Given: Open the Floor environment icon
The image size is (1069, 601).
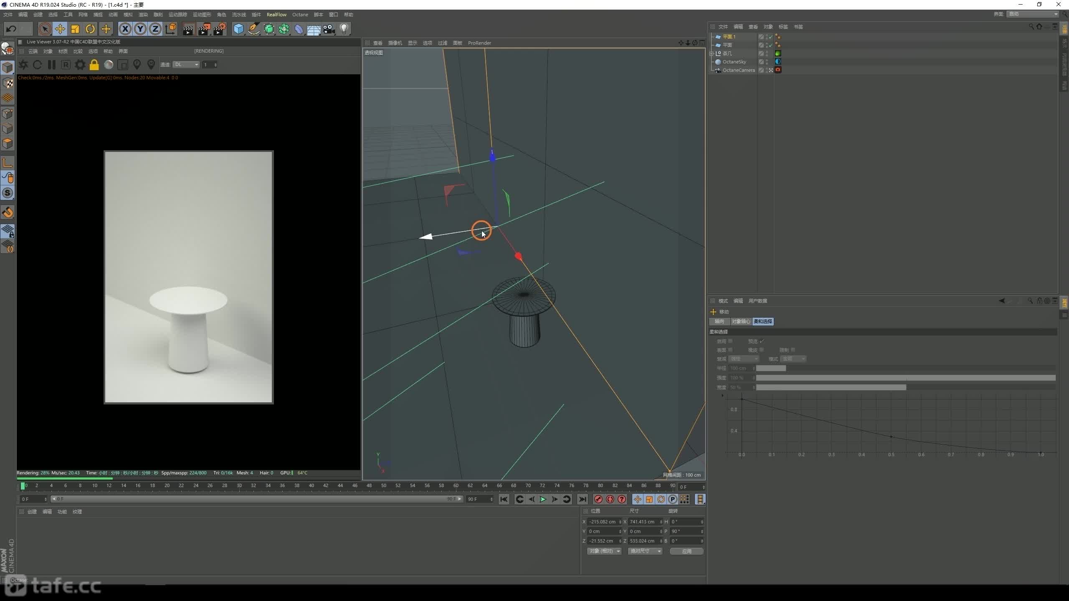Looking at the screenshot, I should (x=314, y=29).
